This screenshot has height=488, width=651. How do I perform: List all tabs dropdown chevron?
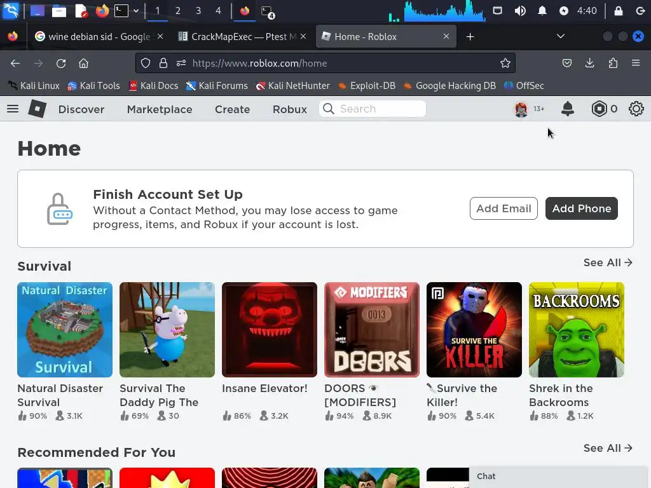coord(561,36)
